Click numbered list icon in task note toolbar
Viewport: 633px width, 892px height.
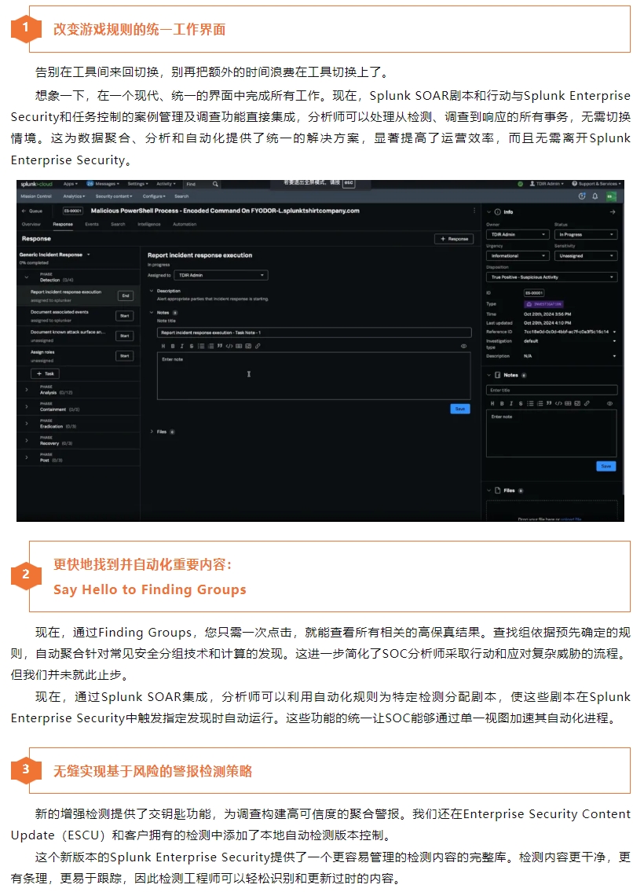coord(210,346)
